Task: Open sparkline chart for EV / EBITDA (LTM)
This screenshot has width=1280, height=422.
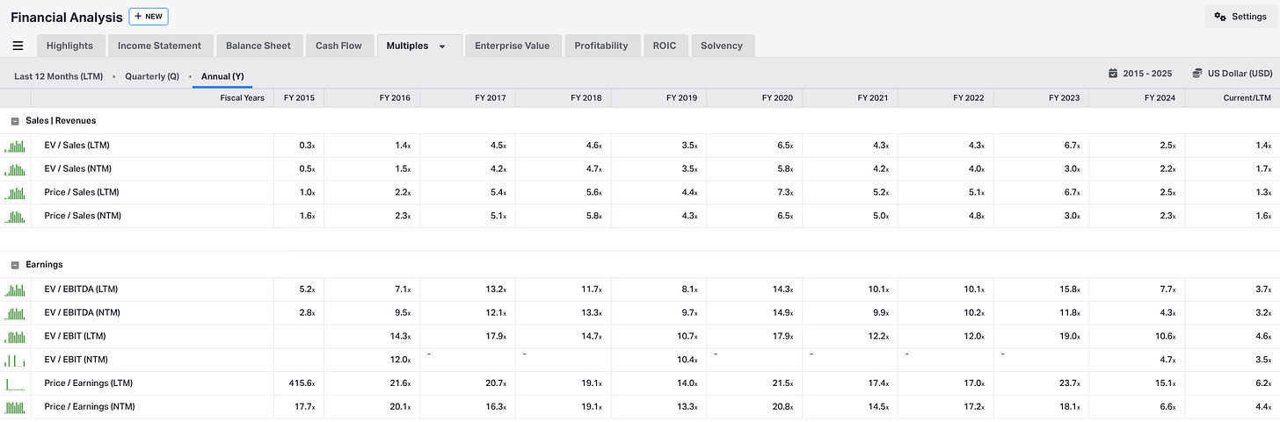Action: point(15,290)
